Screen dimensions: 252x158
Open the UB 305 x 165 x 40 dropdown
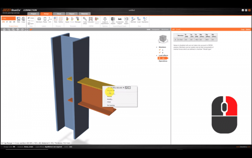(123, 88)
